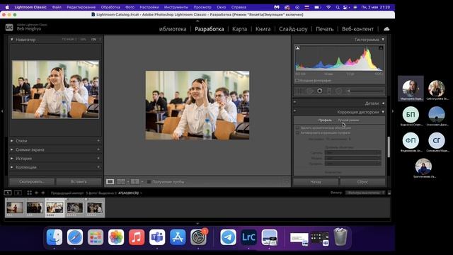Open System Preferences in the Dock
Image resolution: width=453 pixels, height=255 pixels.
(198, 237)
